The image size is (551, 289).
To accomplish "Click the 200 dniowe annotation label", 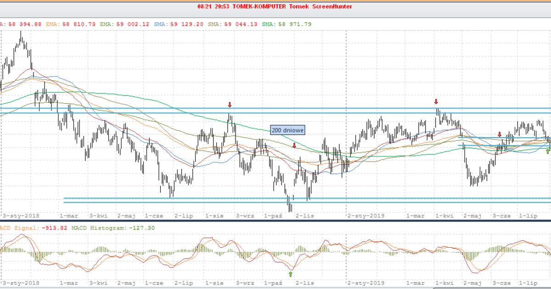I will coord(287,130).
